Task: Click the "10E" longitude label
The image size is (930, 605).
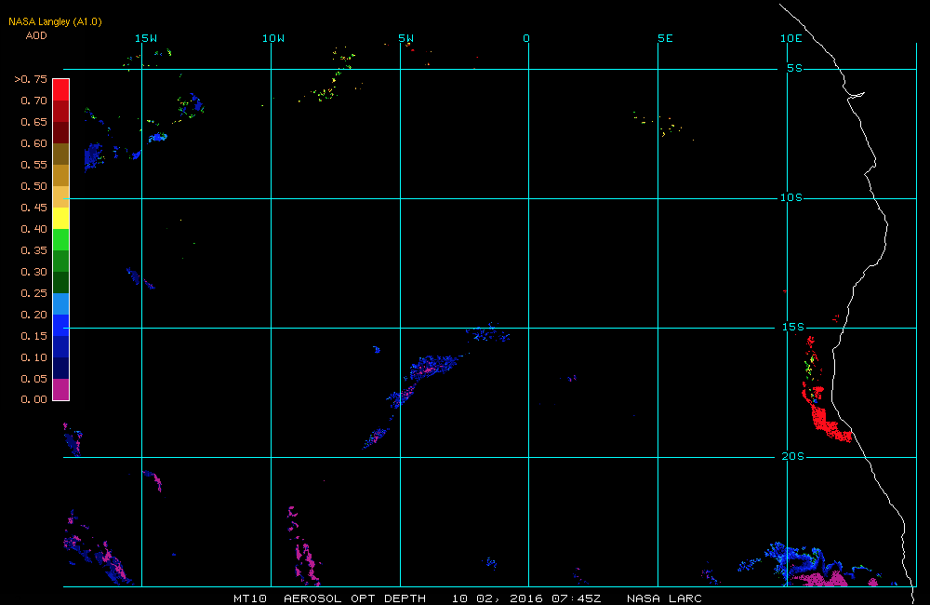Action: pos(791,38)
